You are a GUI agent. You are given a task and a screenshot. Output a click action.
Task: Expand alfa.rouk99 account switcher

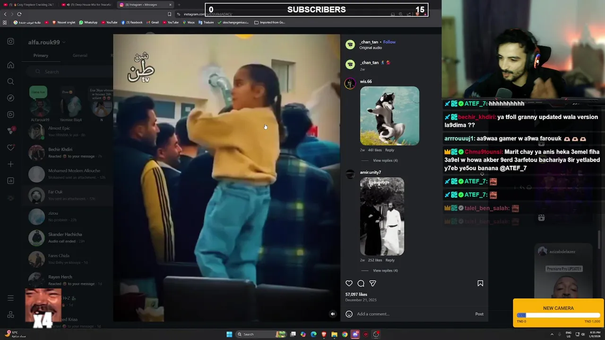pyautogui.click(x=46, y=42)
